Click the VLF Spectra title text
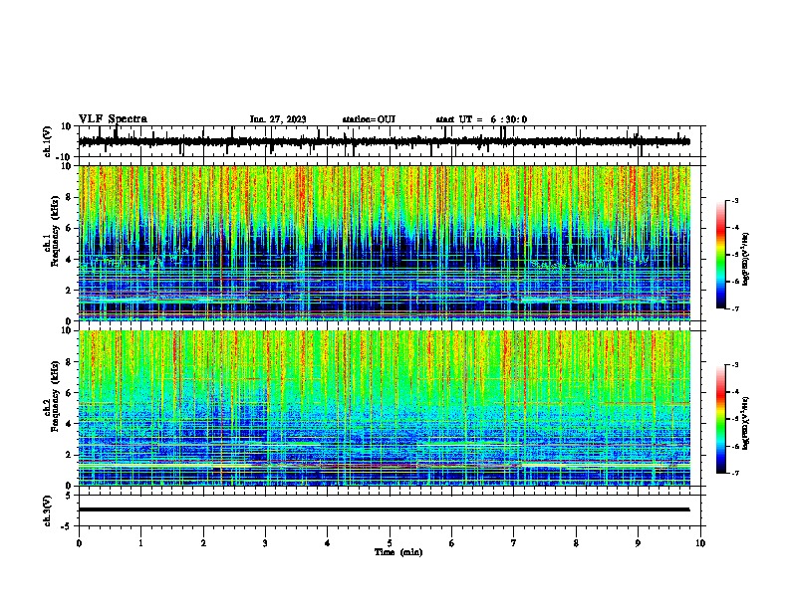Screen dimensions: 789x609 [x=113, y=119]
